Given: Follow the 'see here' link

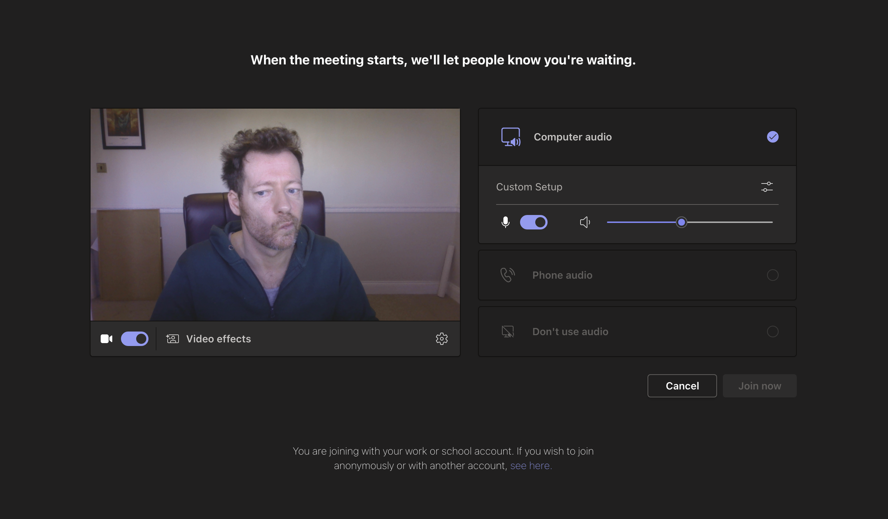Looking at the screenshot, I should tap(531, 465).
